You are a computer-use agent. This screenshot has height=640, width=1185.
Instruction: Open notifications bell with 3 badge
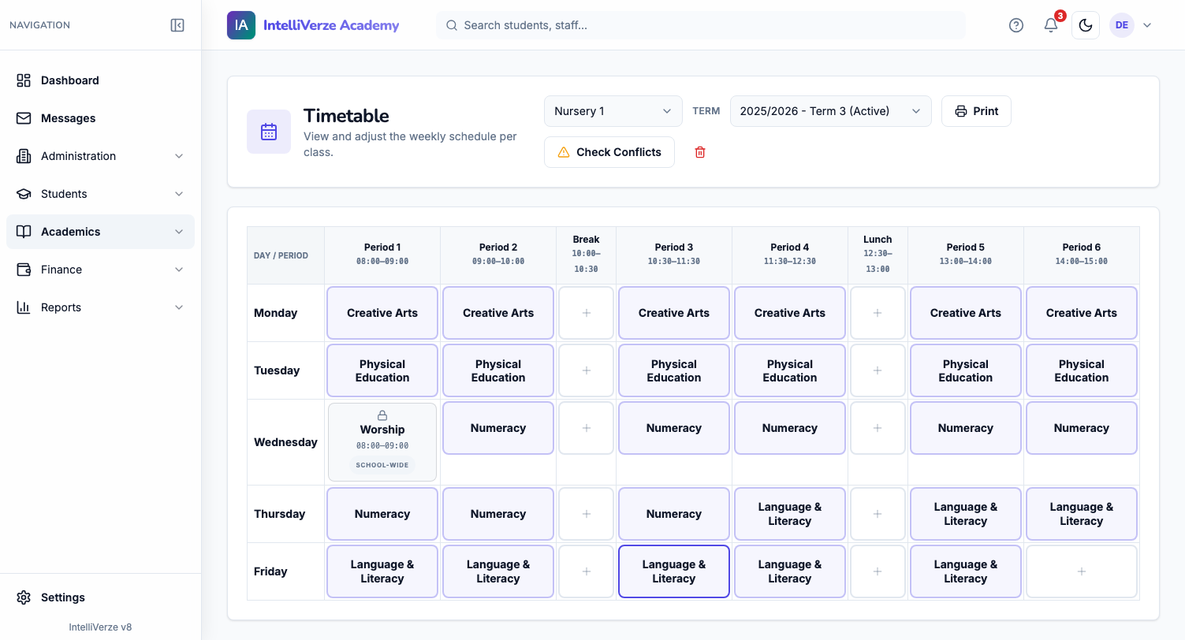pos(1052,24)
